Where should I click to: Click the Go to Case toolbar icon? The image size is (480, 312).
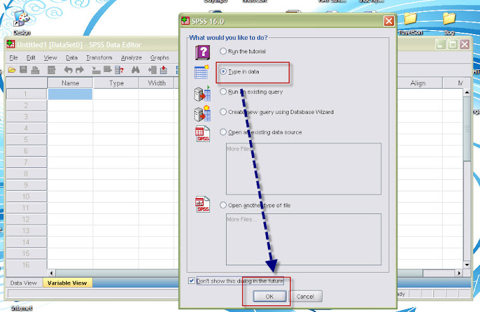[x=96, y=70]
